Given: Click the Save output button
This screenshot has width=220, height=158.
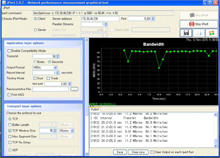Looking at the screenshot, I should tap(120, 152).
